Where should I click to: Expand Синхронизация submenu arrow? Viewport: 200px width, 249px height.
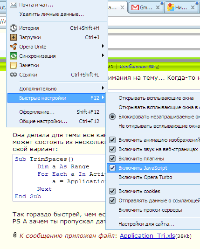coord(103,55)
